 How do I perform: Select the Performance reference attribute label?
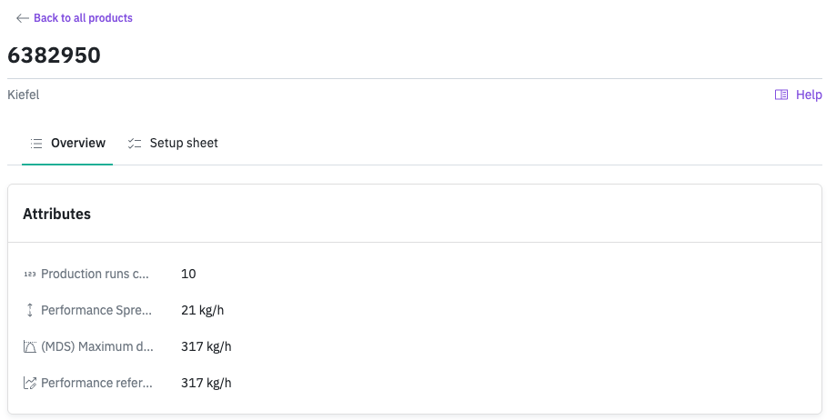click(96, 384)
